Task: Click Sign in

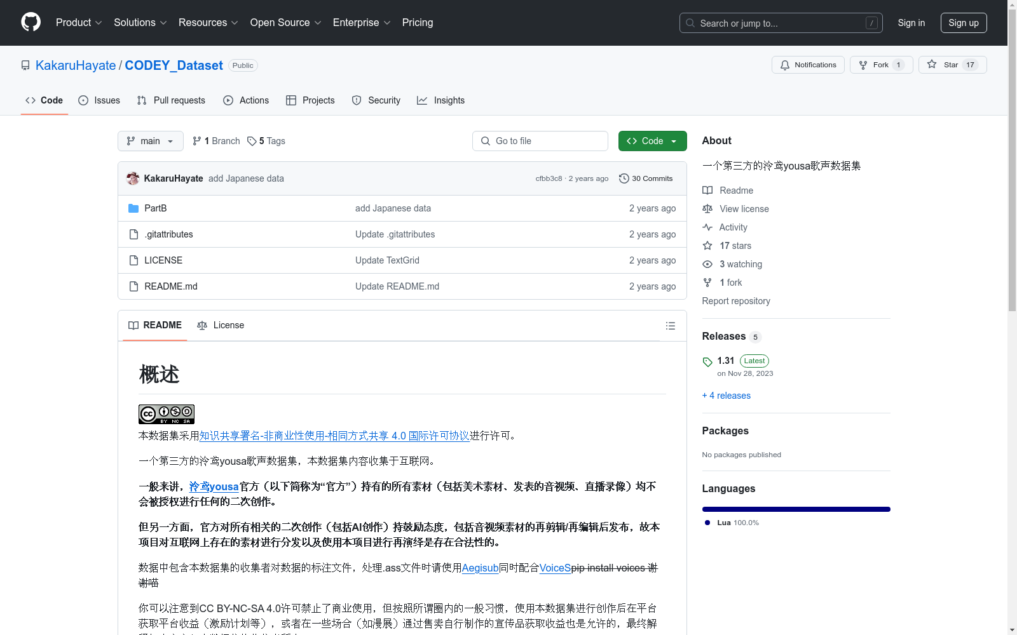Action: pyautogui.click(x=911, y=23)
